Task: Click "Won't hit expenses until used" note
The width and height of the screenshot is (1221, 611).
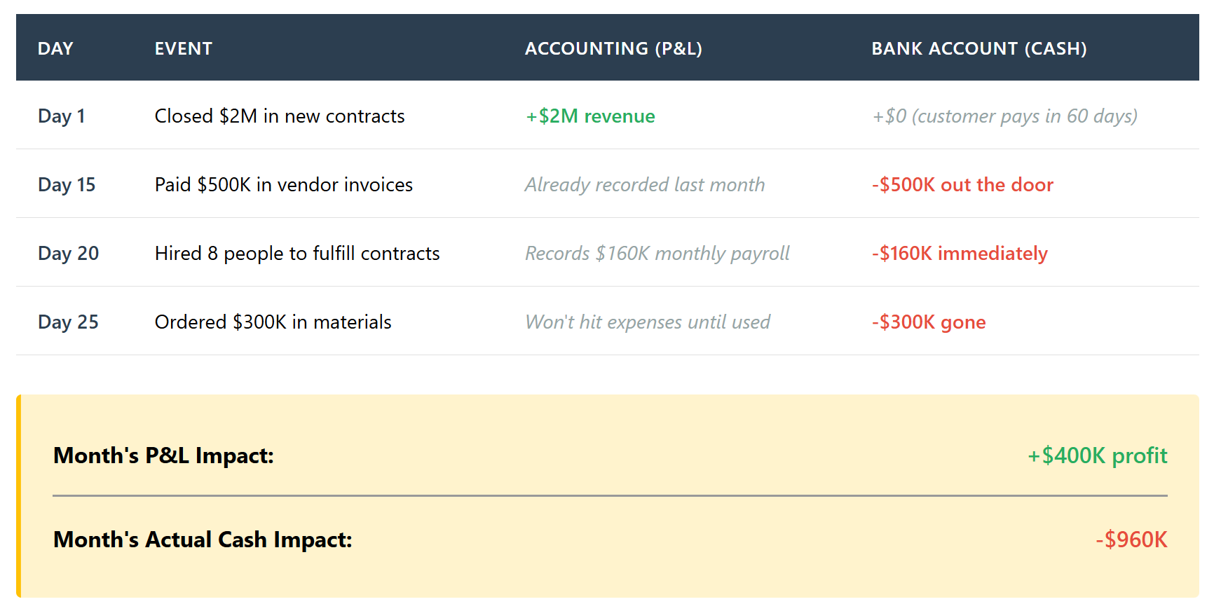Action: coord(648,322)
